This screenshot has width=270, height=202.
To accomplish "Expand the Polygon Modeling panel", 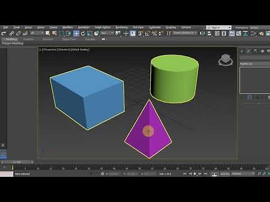I will (x=12, y=43).
